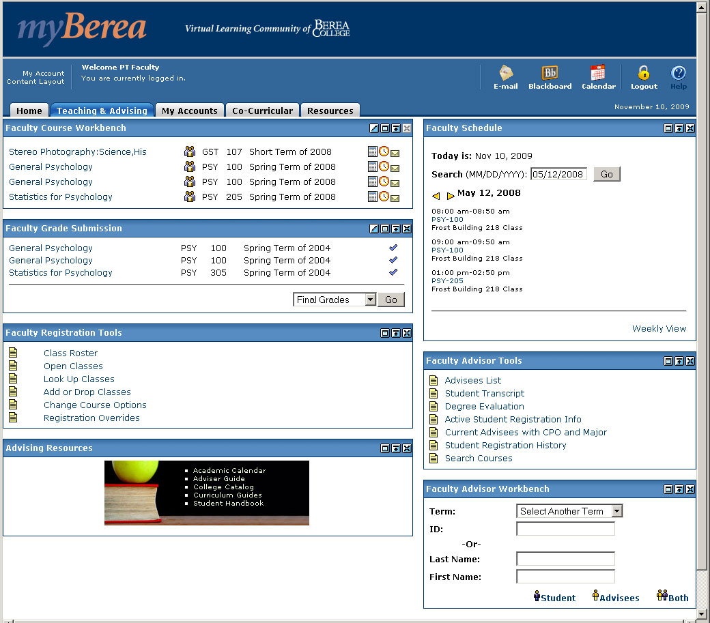The height and width of the screenshot is (623, 710).
Task: Click the pencil edit icon on Faculty Course Workbench
Action: [x=374, y=128]
